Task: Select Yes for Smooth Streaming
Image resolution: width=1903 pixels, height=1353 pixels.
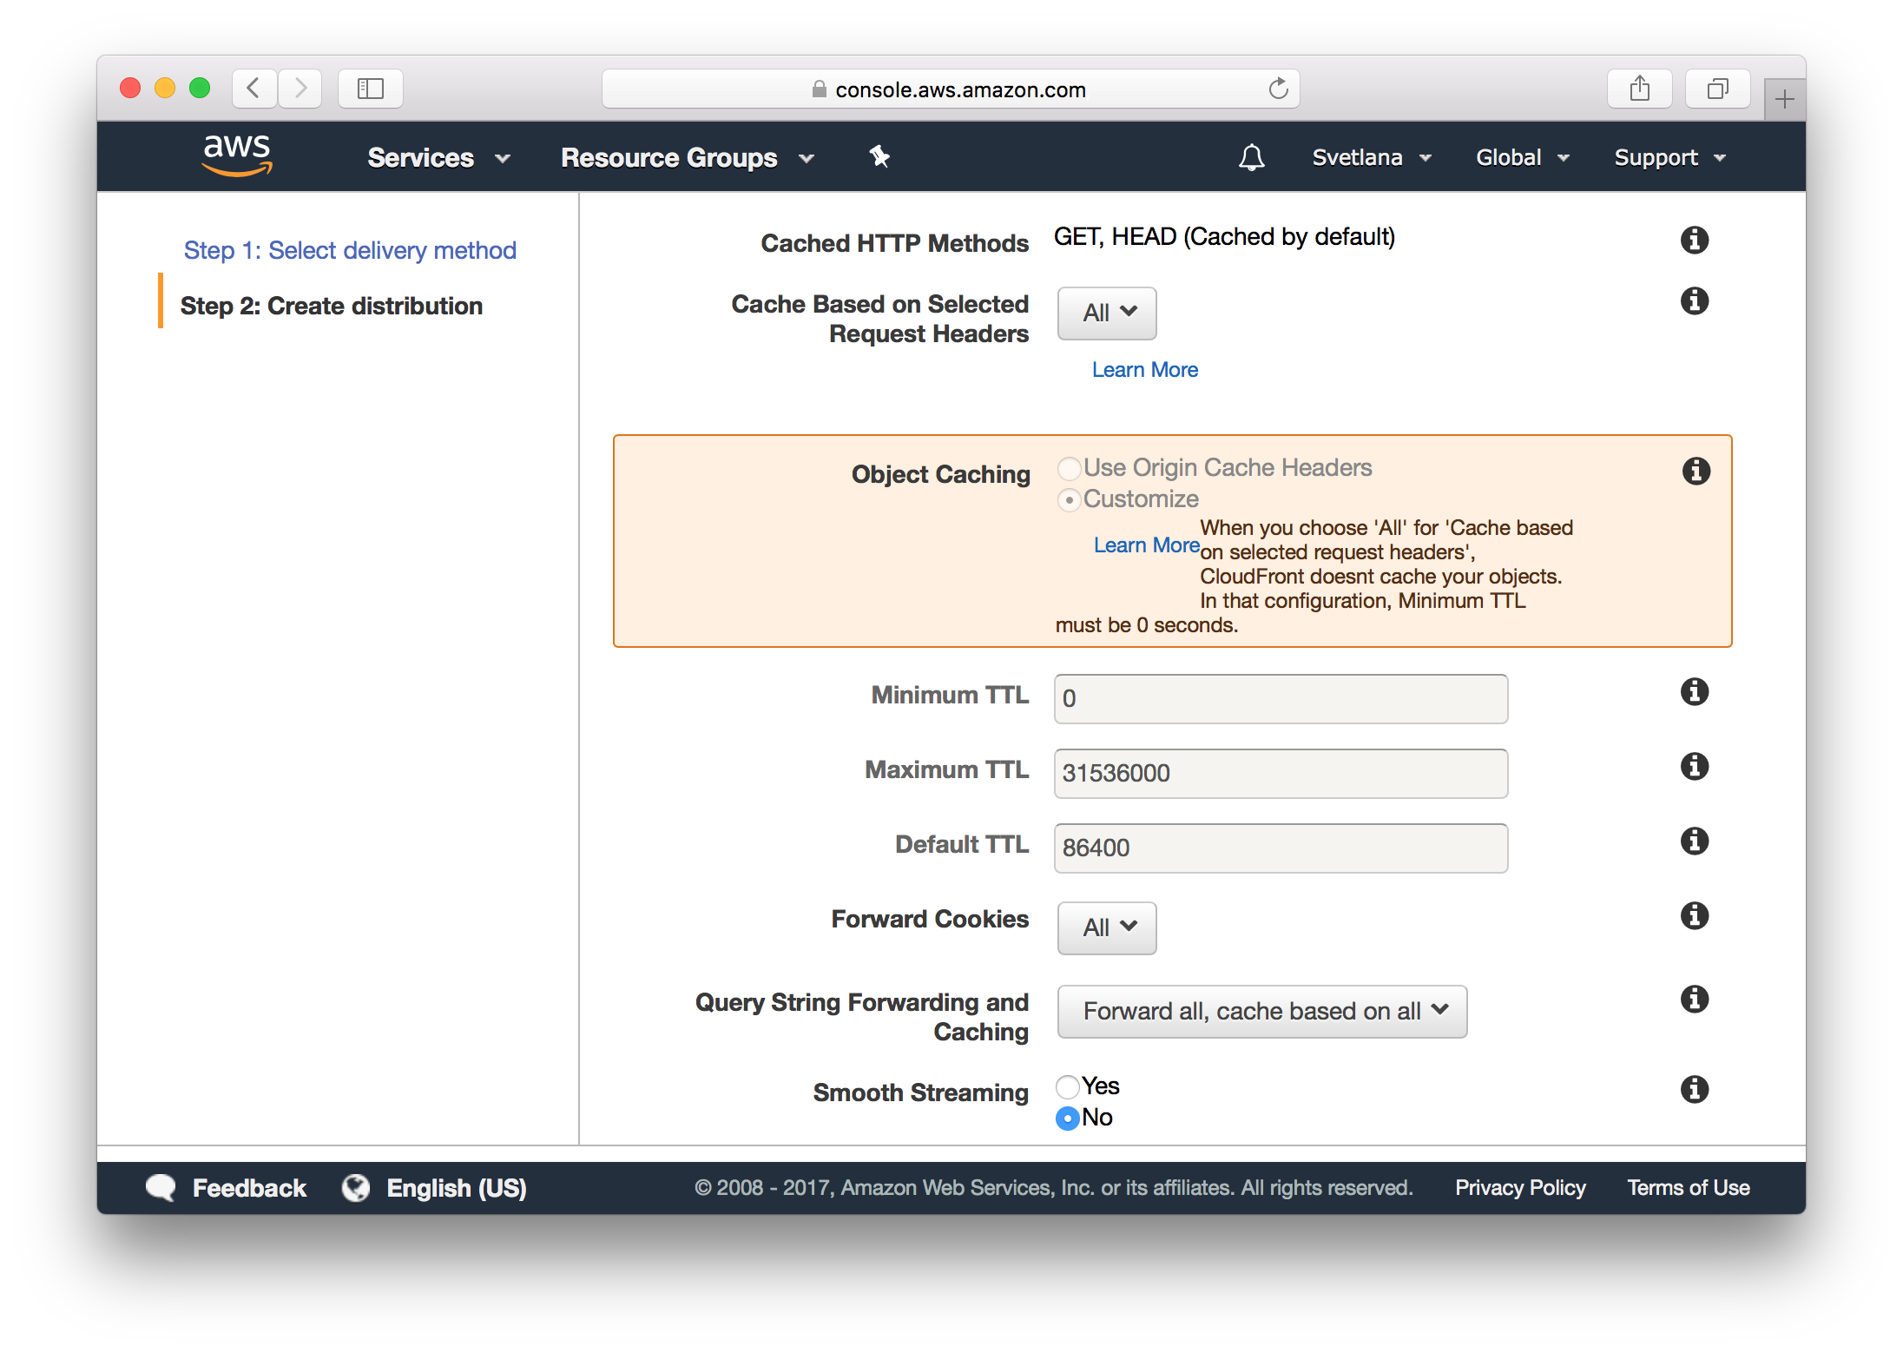Action: (x=1067, y=1086)
